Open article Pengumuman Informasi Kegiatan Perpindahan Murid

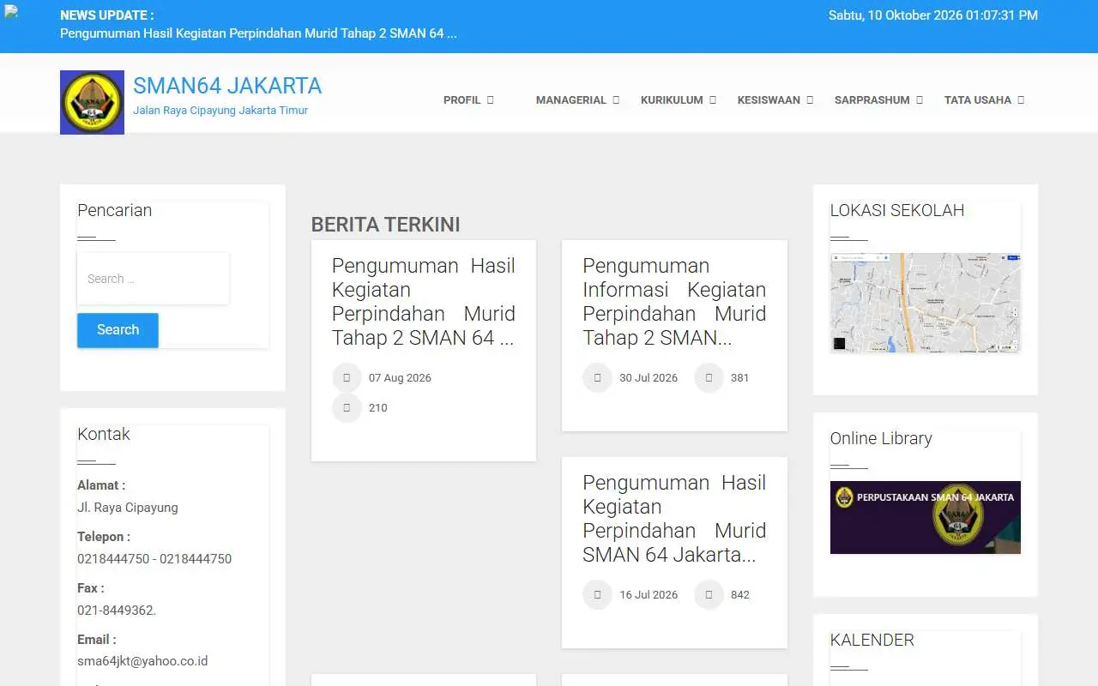pos(674,302)
